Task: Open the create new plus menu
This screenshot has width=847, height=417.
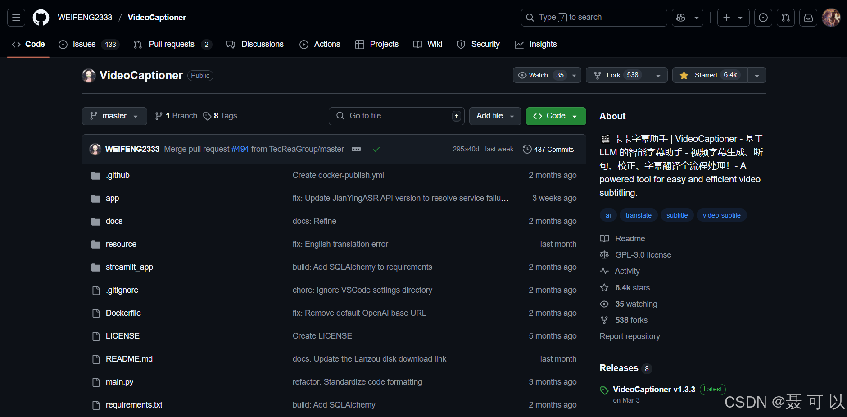Action: pos(733,18)
